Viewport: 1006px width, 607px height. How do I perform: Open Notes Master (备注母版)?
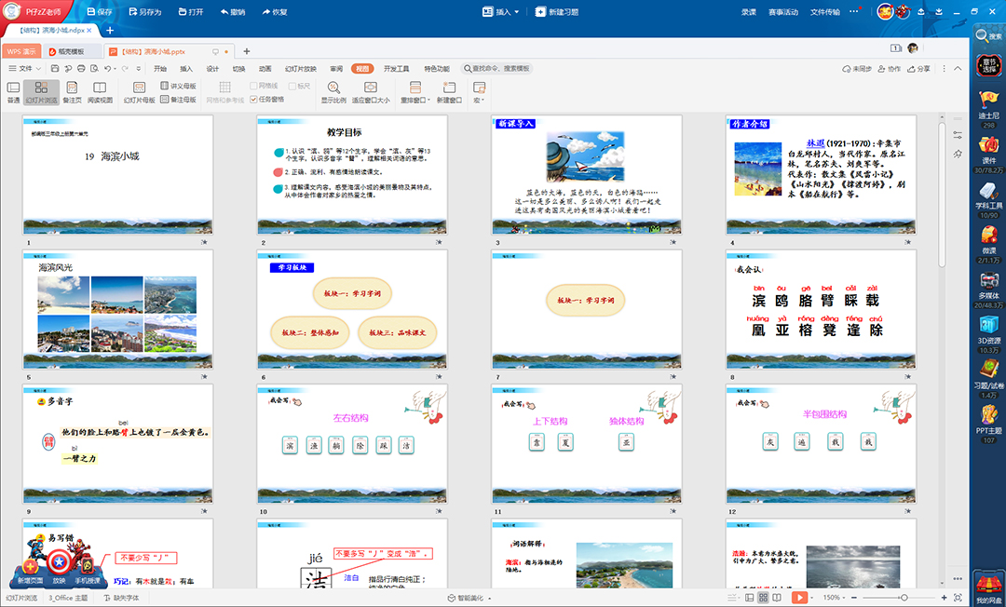pyautogui.click(x=178, y=100)
